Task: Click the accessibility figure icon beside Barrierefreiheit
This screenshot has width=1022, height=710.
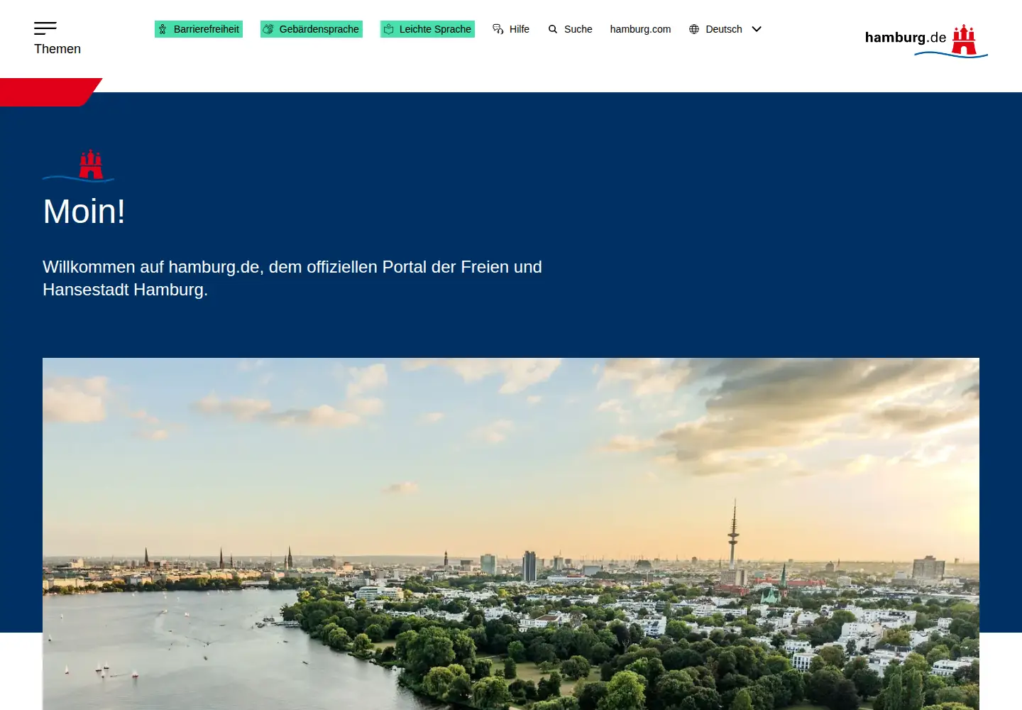Action: coord(163,29)
